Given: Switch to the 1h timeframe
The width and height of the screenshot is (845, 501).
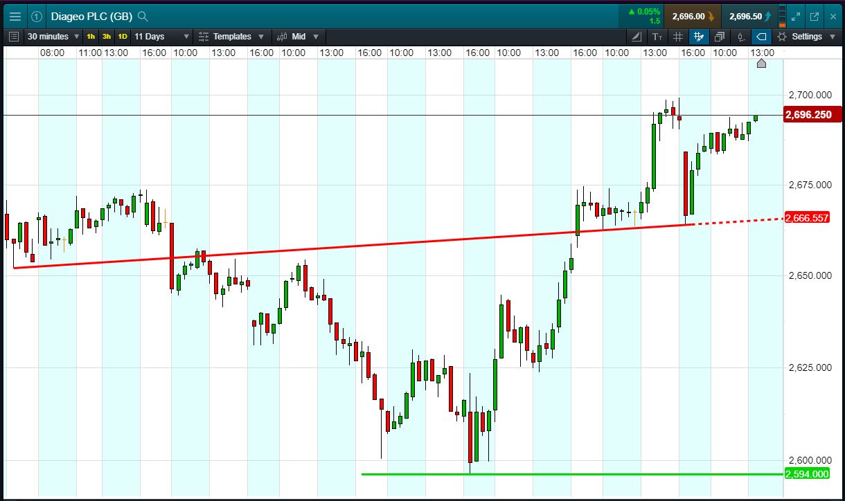Looking at the screenshot, I should (91, 37).
